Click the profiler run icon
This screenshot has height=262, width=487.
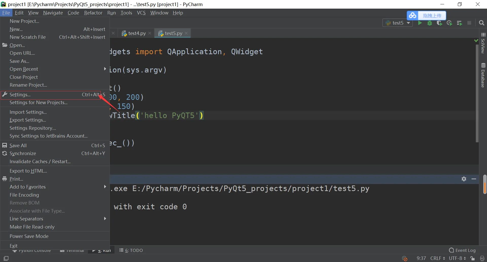[x=449, y=23]
